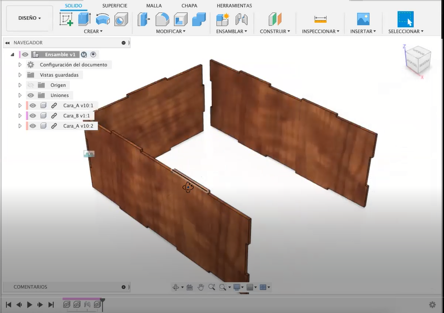Open Viewports layout icon
Viewport: 444px width, 313px height.
[x=263, y=287]
